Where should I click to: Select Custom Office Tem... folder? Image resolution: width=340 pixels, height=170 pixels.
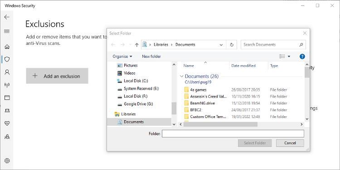[x=208, y=117]
